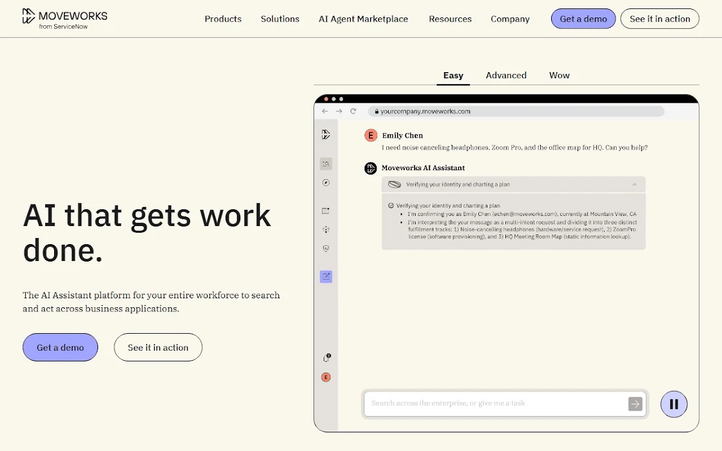
Task: Click Emily Chen's avatar in chat
Action: point(371,135)
